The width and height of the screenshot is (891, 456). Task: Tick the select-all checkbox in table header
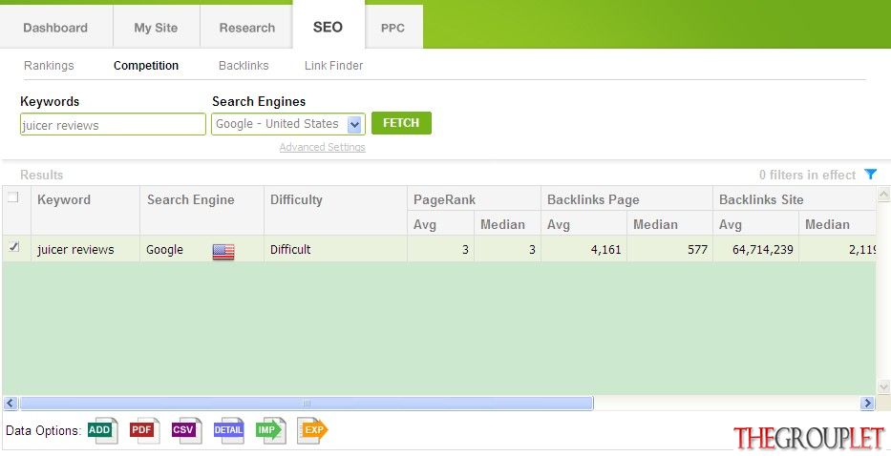coord(13,197)
